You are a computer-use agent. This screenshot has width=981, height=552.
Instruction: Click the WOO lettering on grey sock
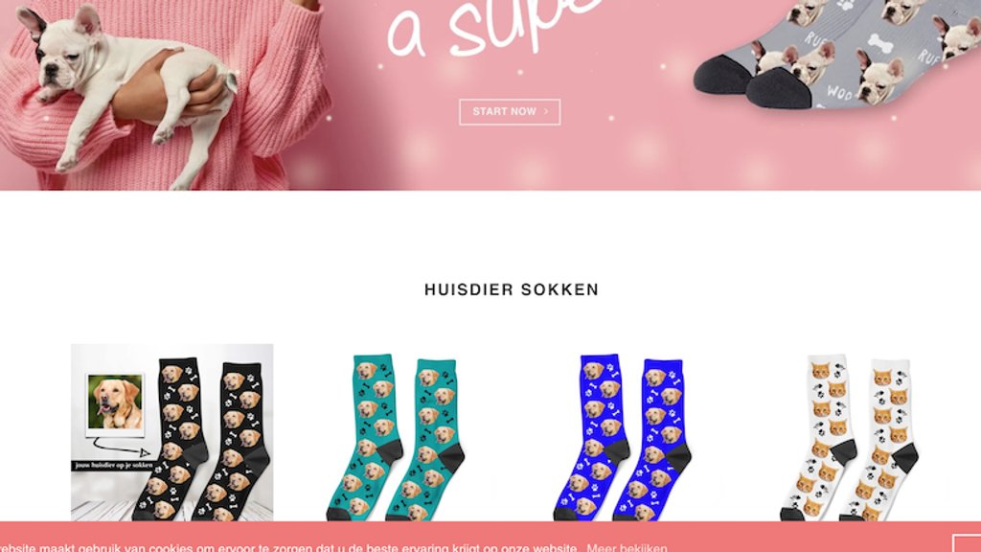(x=839, y=92)
